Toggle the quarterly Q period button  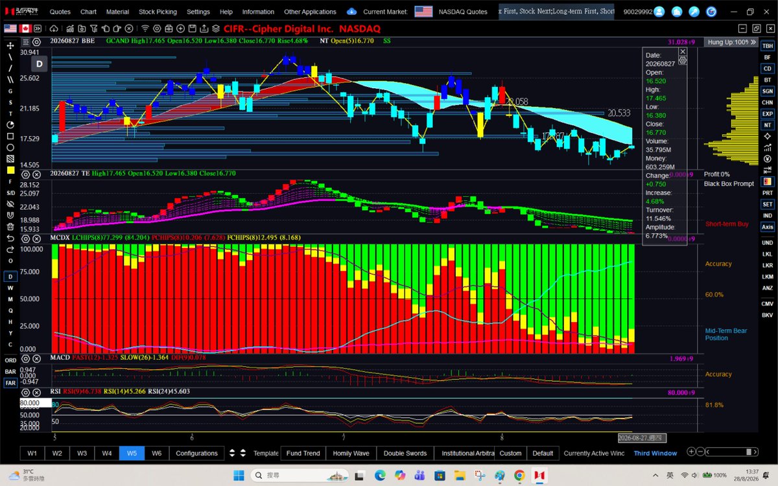coord(10,310)
